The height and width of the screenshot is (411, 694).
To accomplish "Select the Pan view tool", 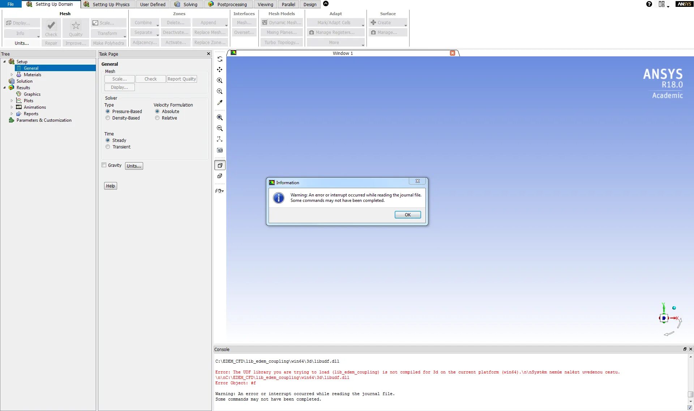I will click(x=220, y=70).
